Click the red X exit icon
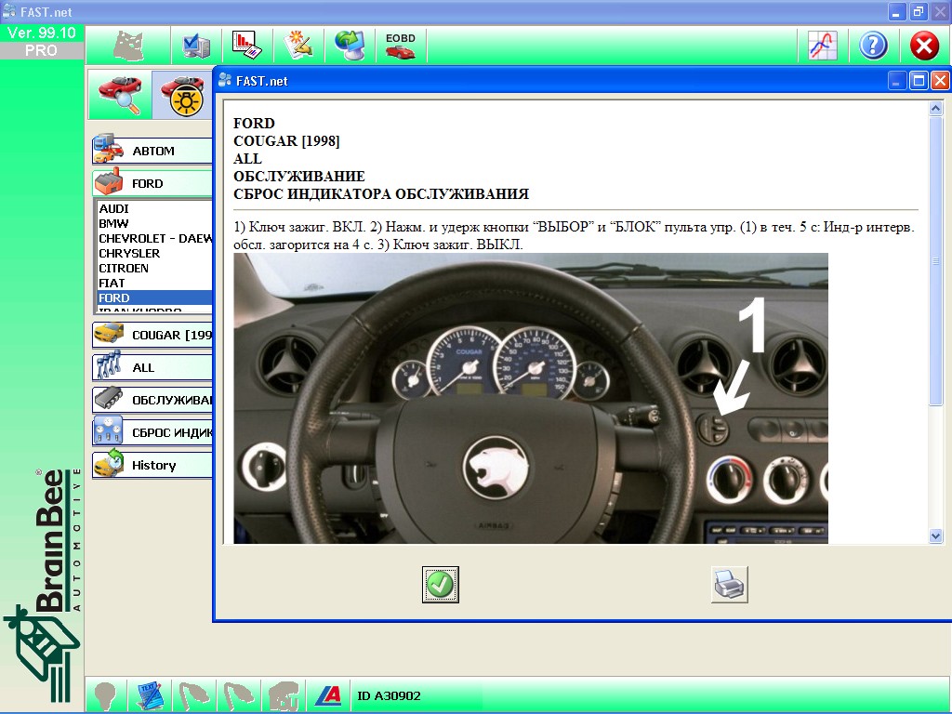Viewport: 952px width, 714px height. point(924,46)
